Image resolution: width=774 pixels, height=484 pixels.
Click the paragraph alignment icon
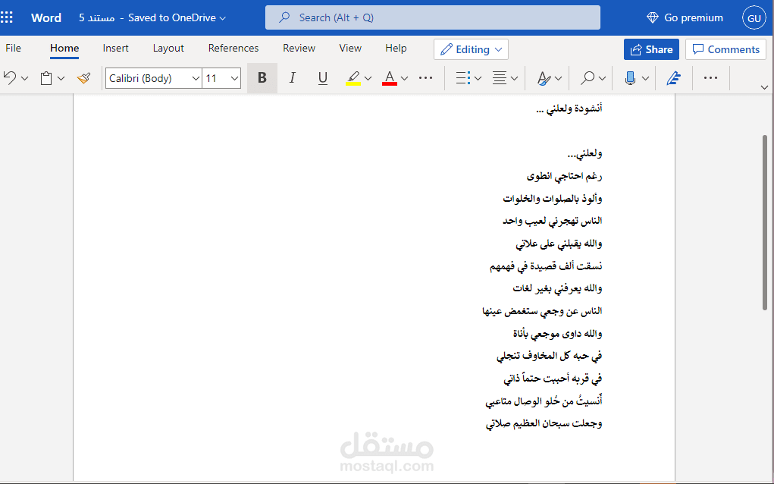500,78
